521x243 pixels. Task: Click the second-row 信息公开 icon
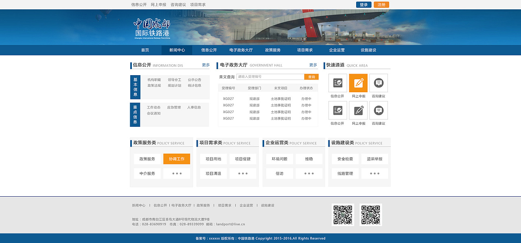(x=337, y=110)
